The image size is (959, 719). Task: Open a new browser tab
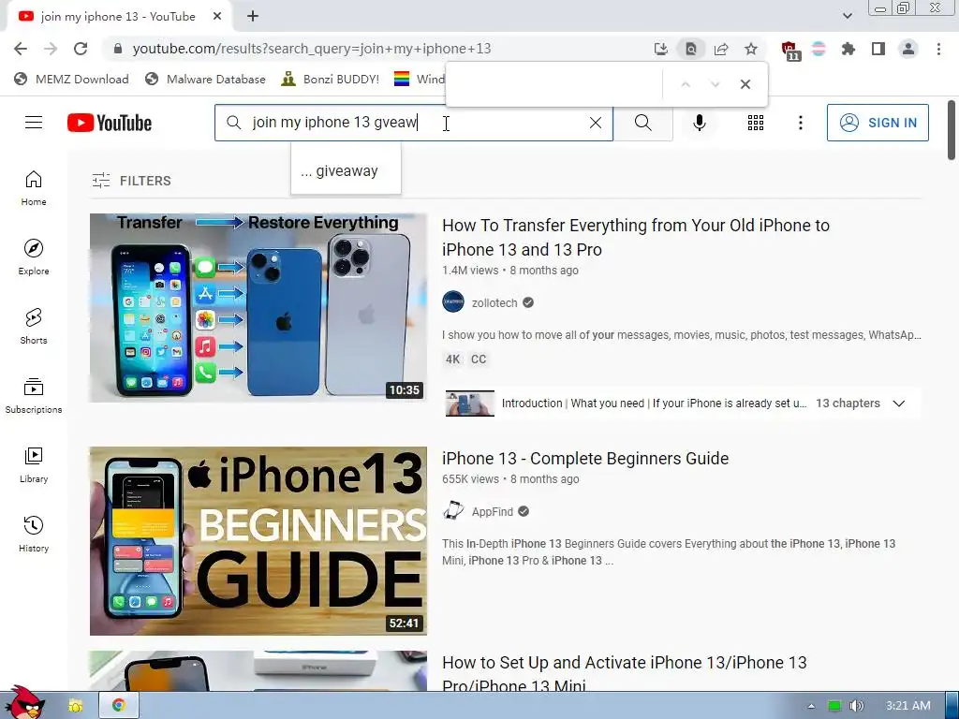tap(253, 17)
